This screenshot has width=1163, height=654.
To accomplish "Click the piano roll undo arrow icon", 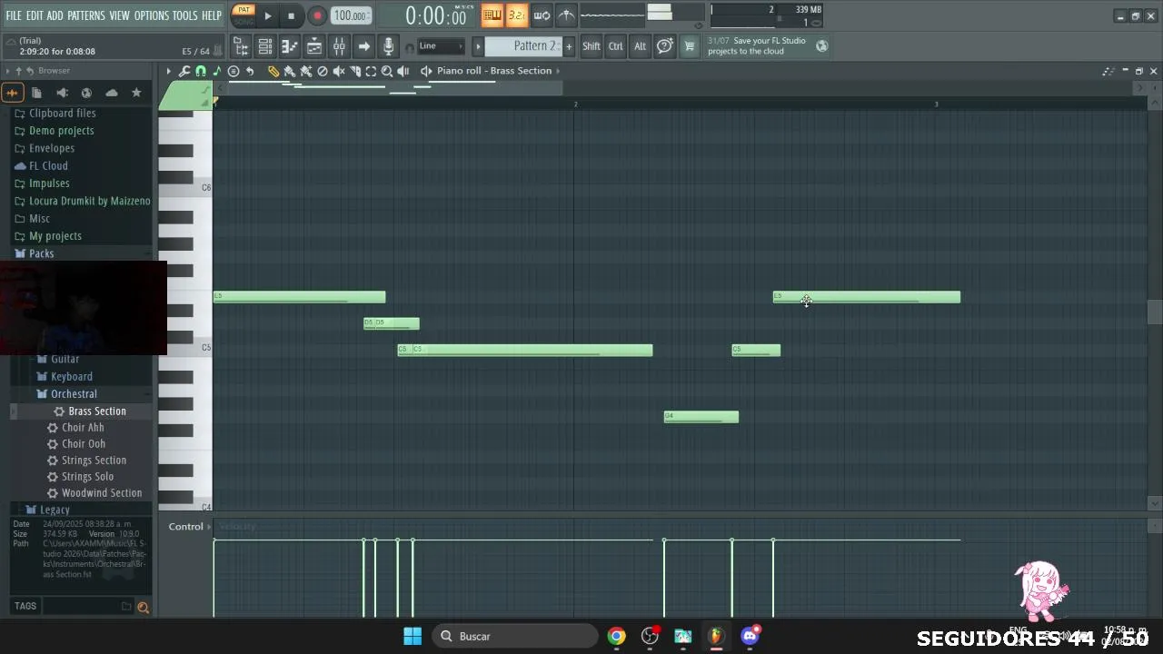I will (250, 71).
